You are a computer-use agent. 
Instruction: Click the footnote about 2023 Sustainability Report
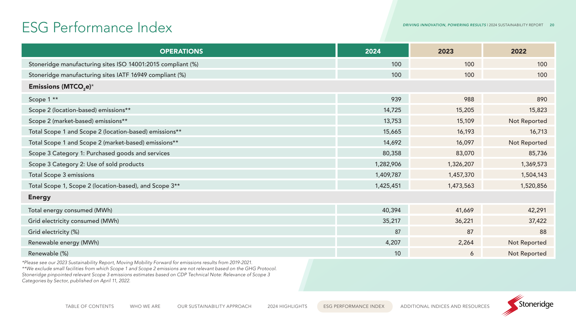coord(137,263)
